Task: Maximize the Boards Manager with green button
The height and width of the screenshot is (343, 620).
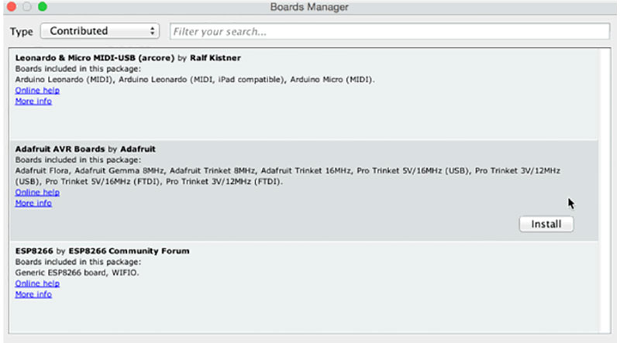Action: pos(42,7)
